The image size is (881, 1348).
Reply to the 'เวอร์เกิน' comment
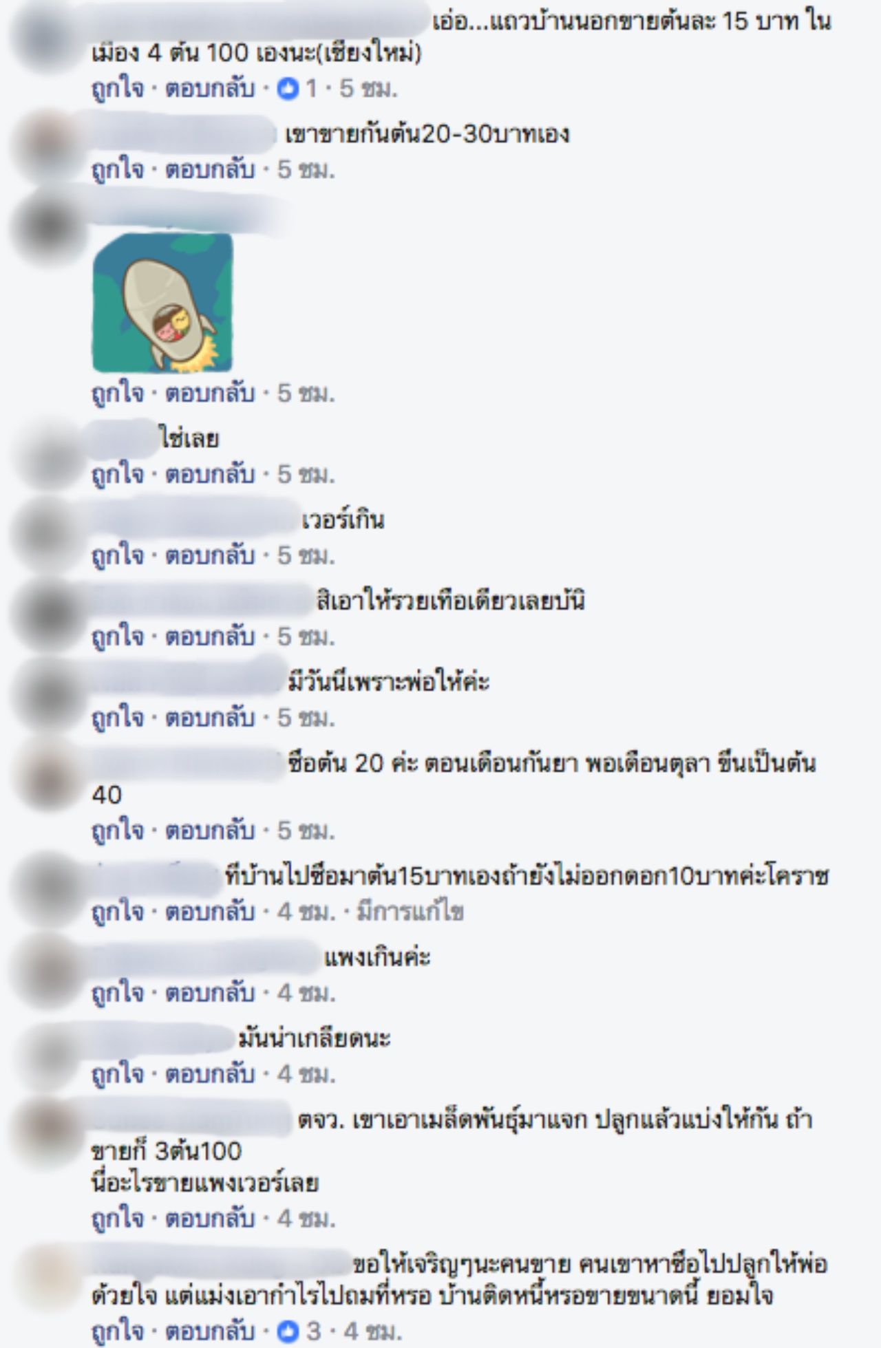(x=210, y=556)
